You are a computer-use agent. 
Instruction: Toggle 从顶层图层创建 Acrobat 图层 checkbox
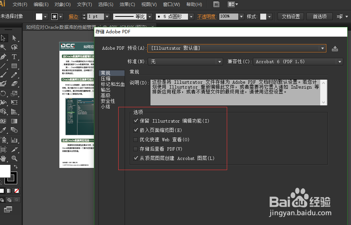coord(135,158)
